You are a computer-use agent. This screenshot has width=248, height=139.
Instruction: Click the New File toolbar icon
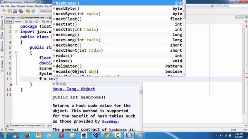click(x=4, y=11)
